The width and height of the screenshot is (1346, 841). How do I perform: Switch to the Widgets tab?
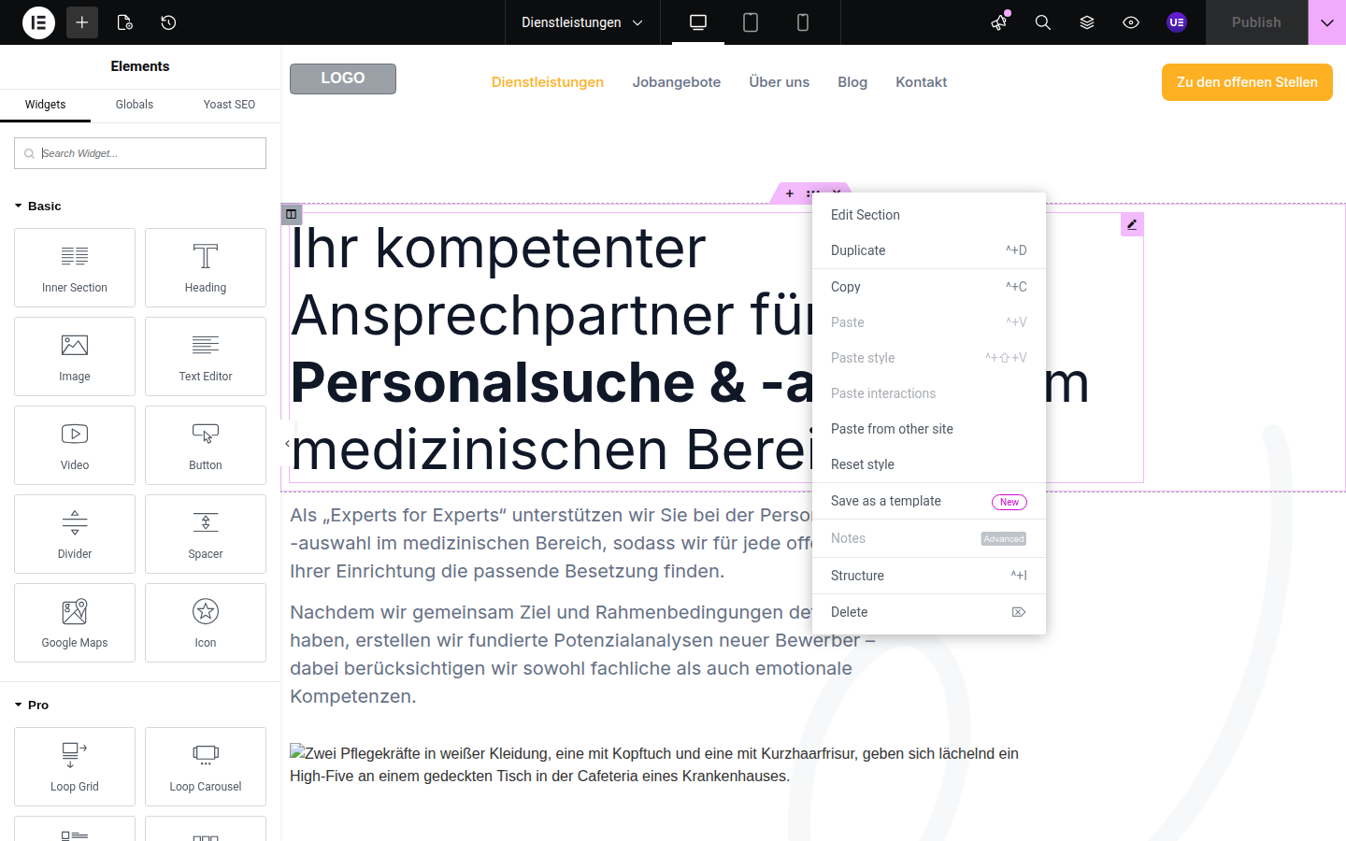click(x=45, y=105)
